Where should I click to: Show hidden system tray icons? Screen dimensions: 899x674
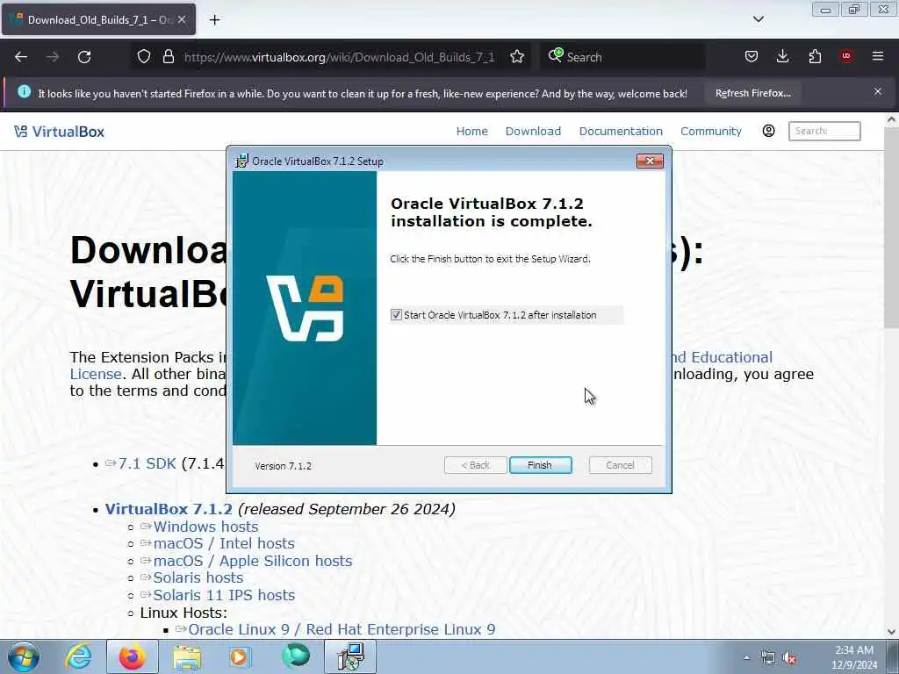click(746, 657)
